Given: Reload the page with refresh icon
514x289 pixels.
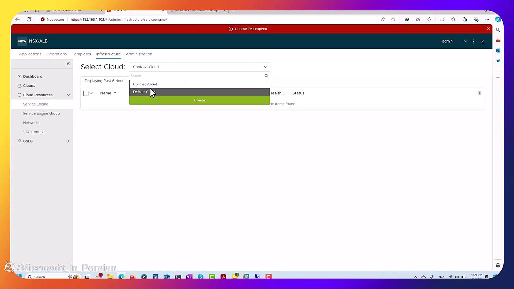Looking at the screenshot, I should pos(29,19).
